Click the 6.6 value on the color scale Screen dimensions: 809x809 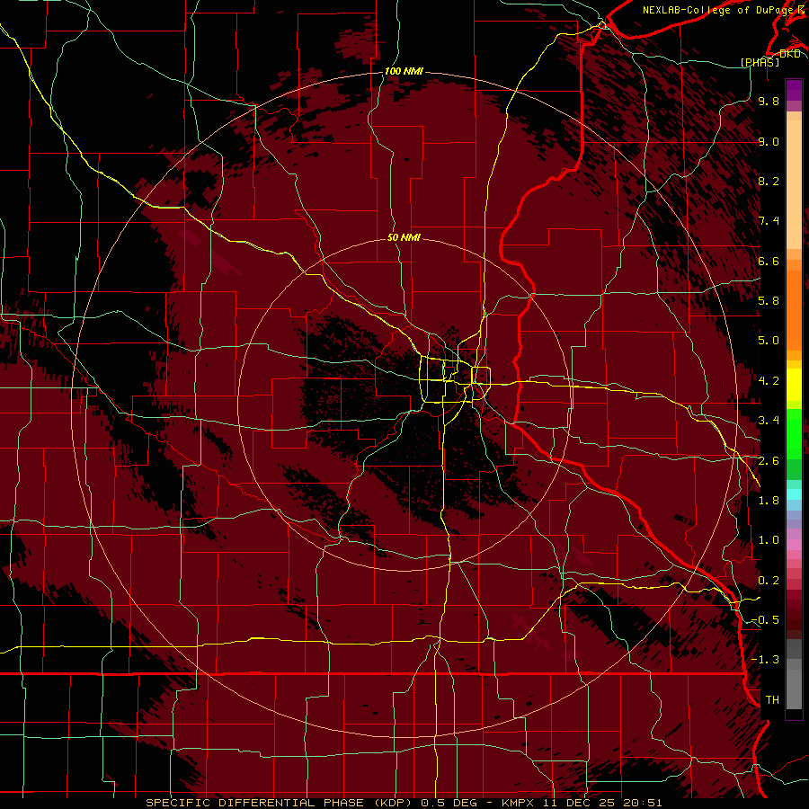769,261
